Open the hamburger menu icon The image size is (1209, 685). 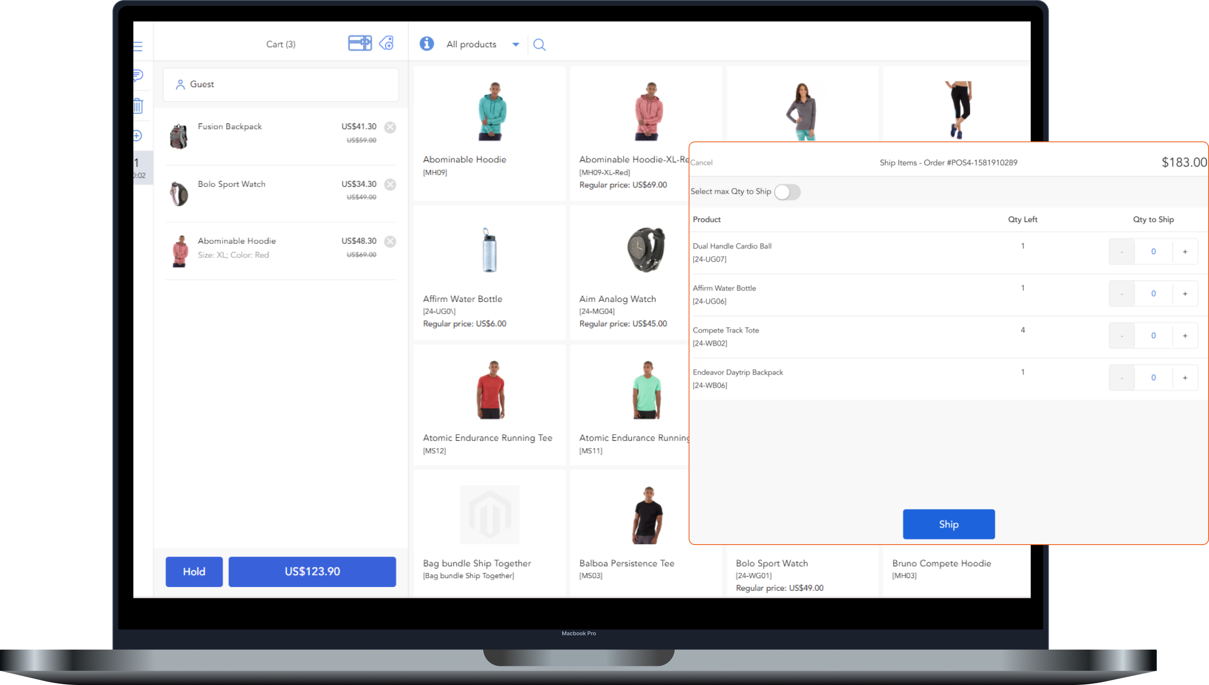(138, 46)
